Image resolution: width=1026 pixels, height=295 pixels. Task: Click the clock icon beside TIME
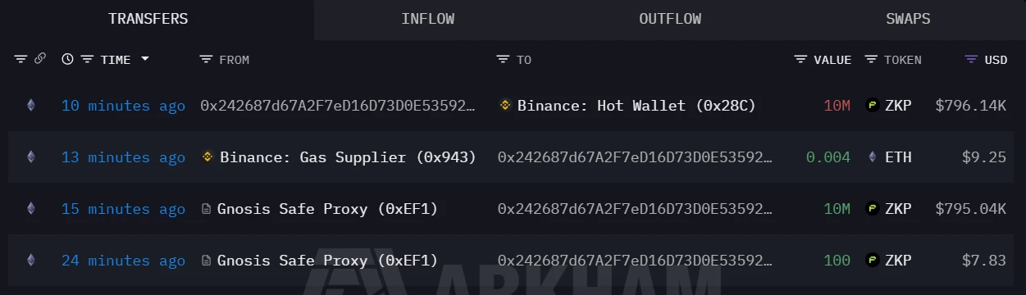click(67, 59)
